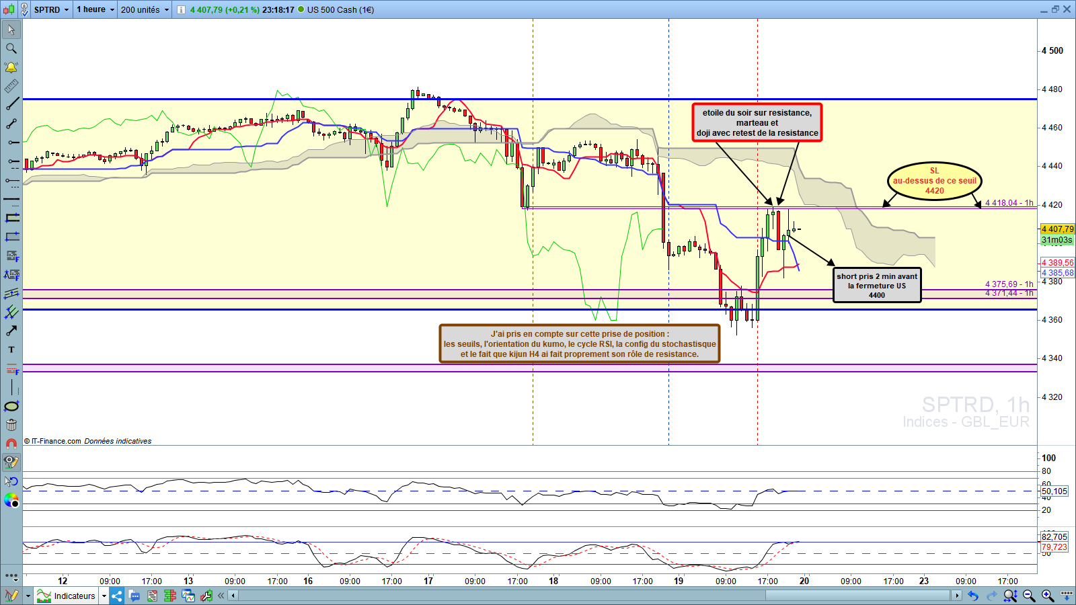Expand the Indicateurs dropdown arrow
Viewport: 1076px width, 605px height.
click(104, 596)
